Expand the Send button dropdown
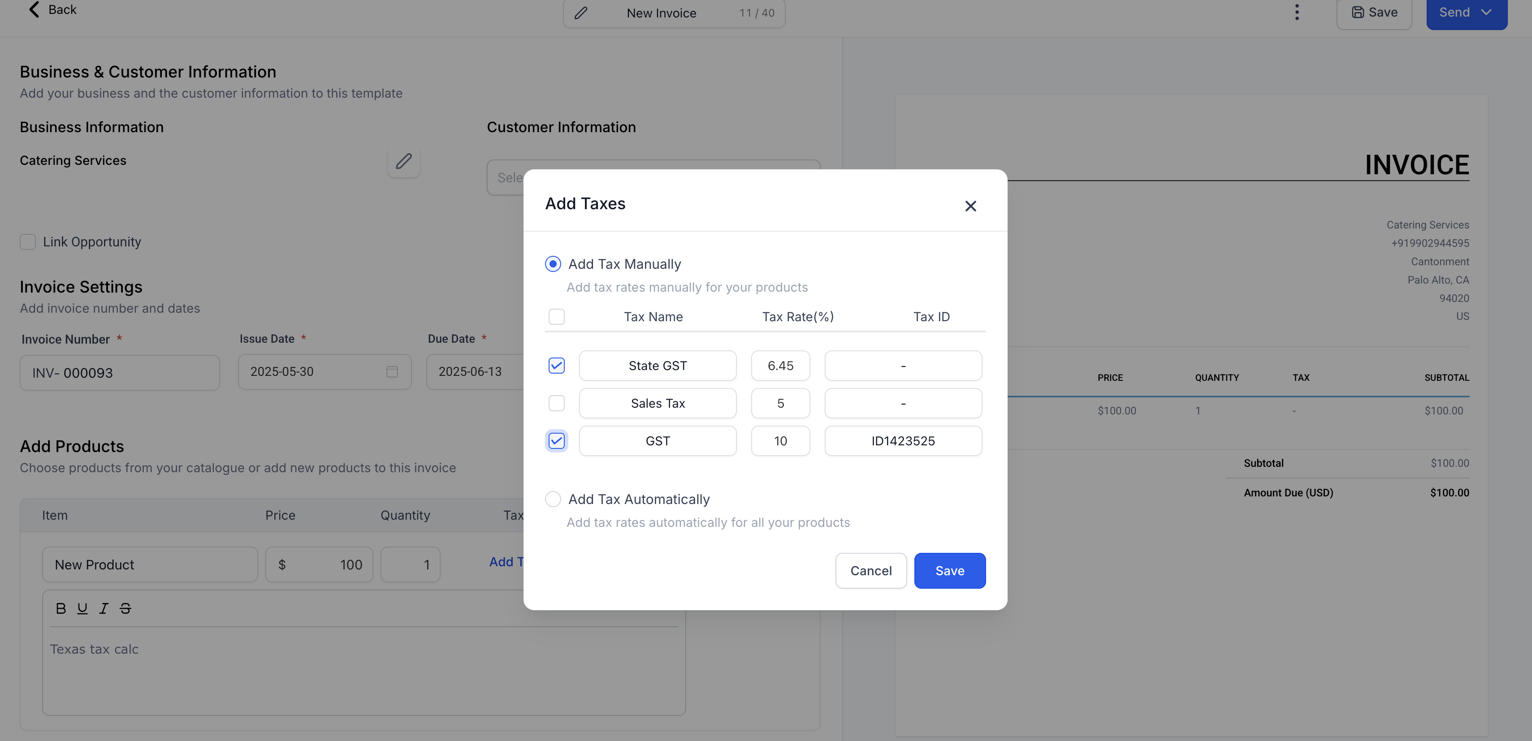 (x=1486, y=12)
